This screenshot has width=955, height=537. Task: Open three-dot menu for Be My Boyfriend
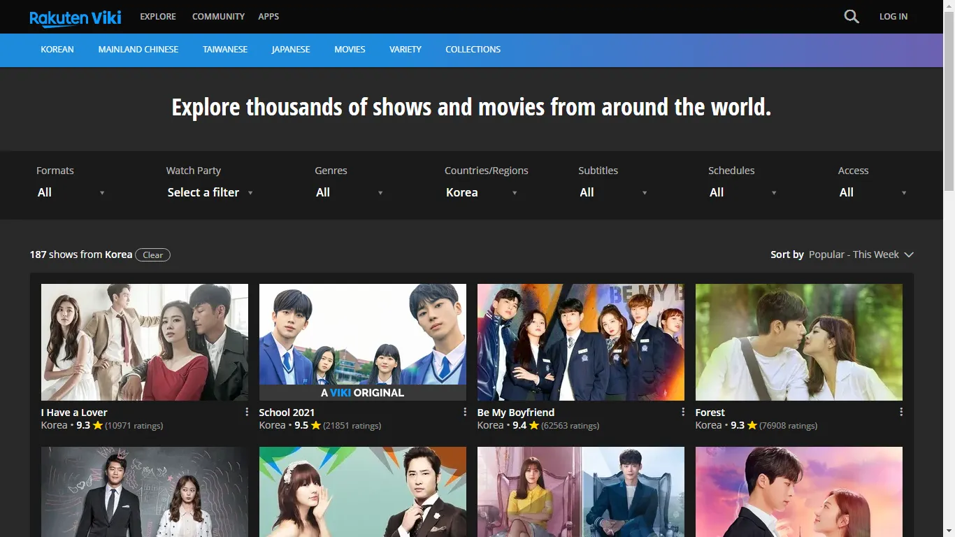pyautogui.click(x=683, y=413)
